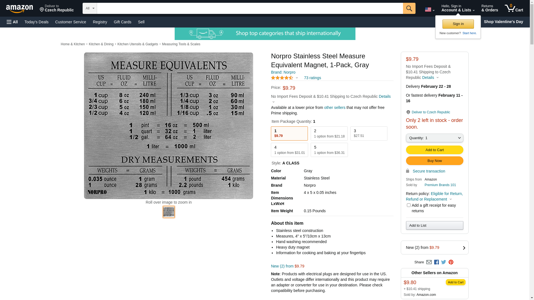
Task: Open the 73 ratings link
Action: pos(312,78)
